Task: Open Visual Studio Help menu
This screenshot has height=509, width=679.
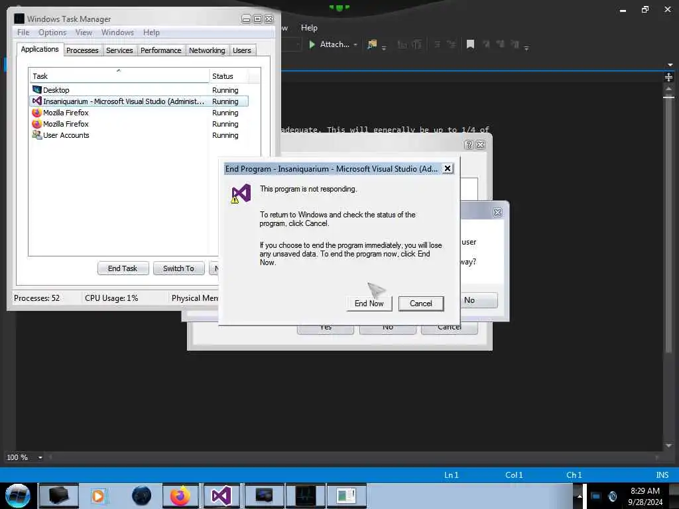Action: (309, 28)
